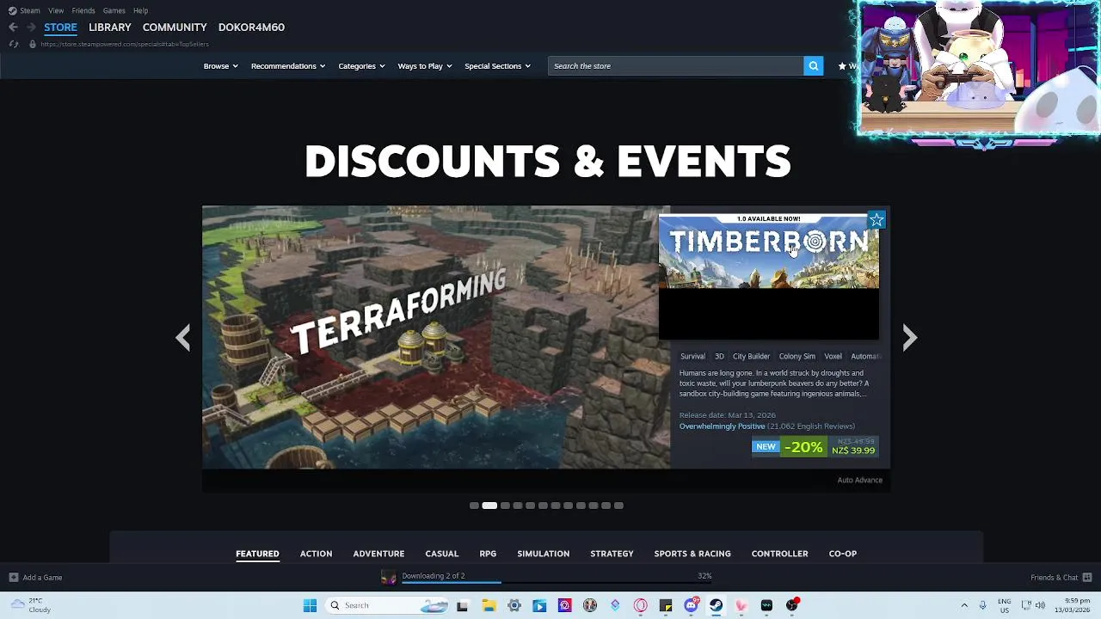Select the CONTROLLER category tab

(x=779, y=554)
